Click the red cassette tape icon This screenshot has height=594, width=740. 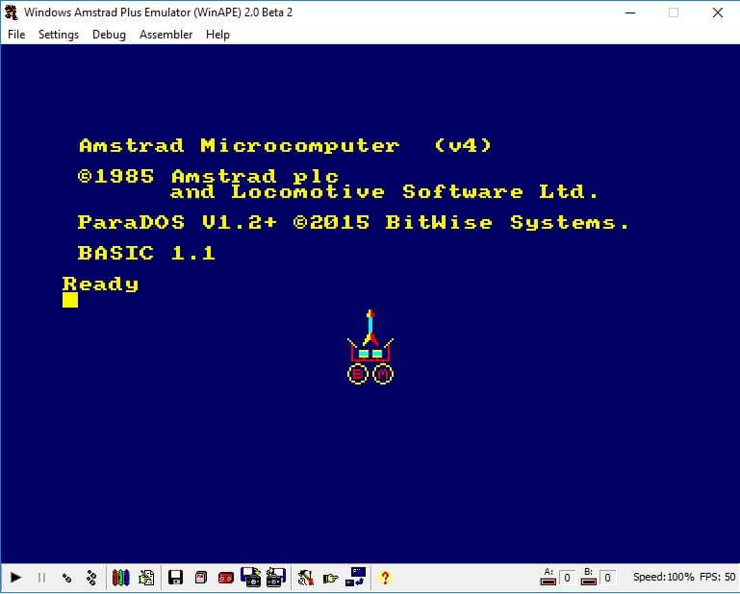click(x=226, y=578)
